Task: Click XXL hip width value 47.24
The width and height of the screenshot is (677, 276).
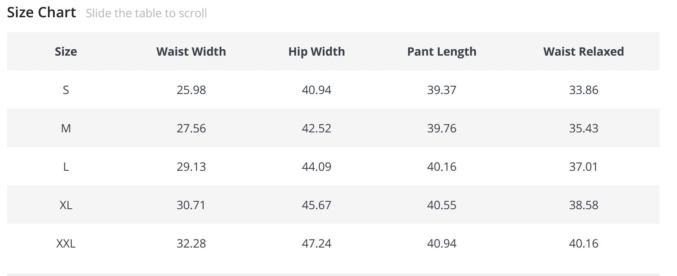Action: [316, 244]
